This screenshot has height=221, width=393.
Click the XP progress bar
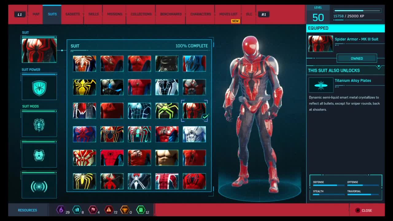pyautogui.click(x=358, y=11)
